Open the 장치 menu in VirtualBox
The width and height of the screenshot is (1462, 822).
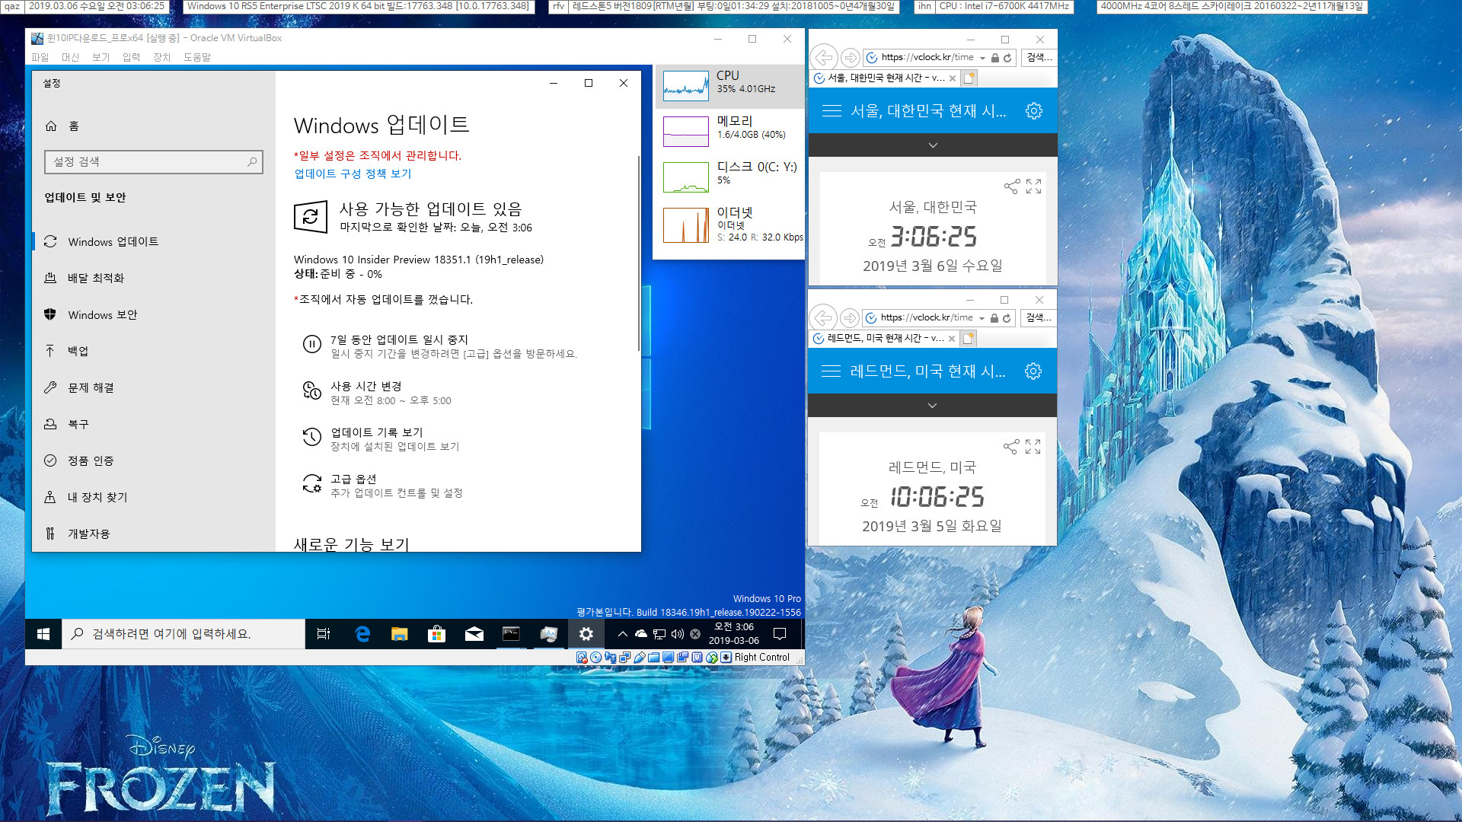tap(161, 57)
